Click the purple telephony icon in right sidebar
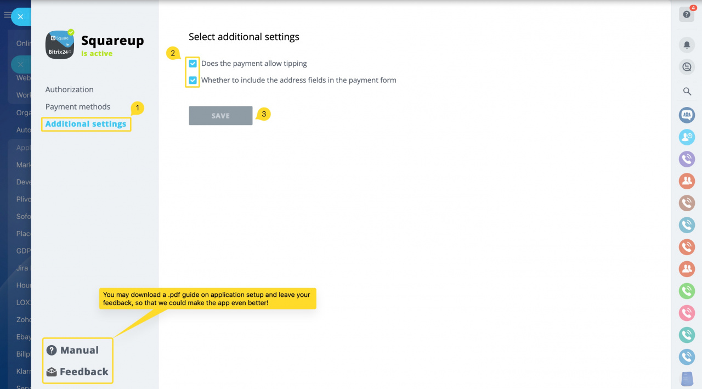 686,159
